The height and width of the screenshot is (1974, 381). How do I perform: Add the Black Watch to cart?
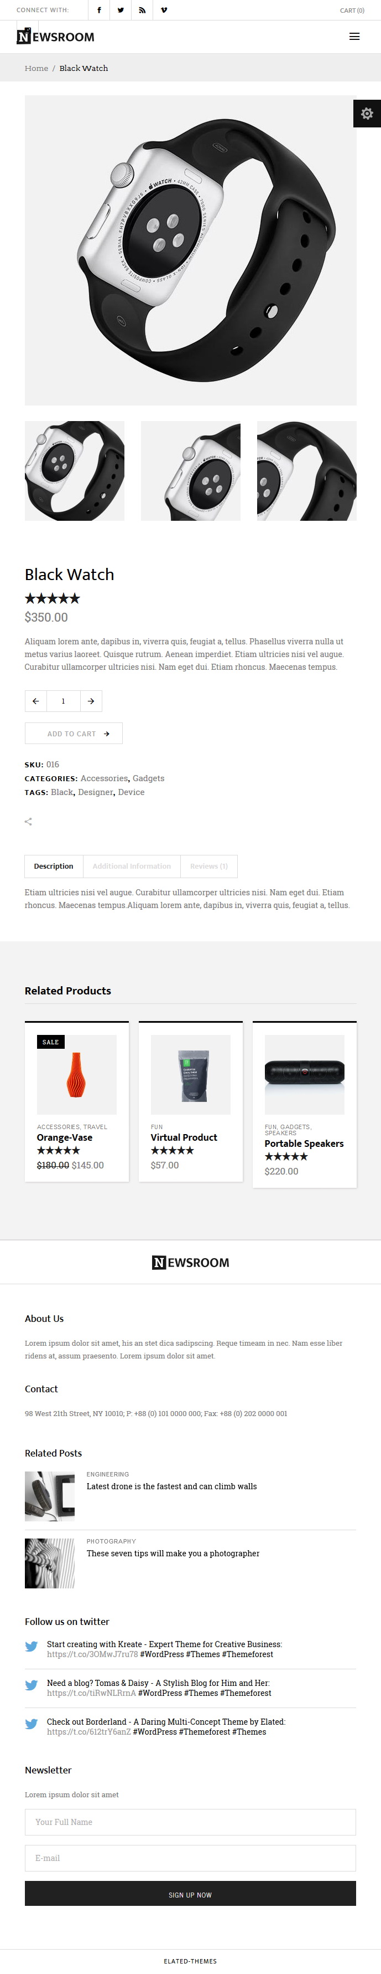pyautogui.click(x=74, y=734)
